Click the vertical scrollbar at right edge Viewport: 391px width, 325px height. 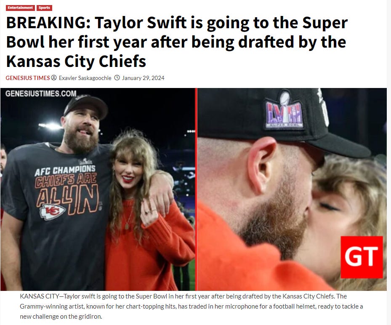pos(389,162)
